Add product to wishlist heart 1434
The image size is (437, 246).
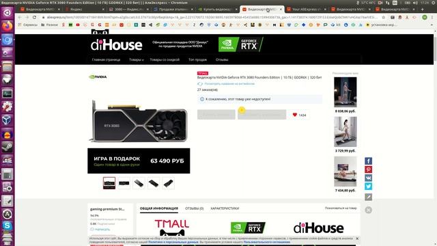tap(299, 115)
